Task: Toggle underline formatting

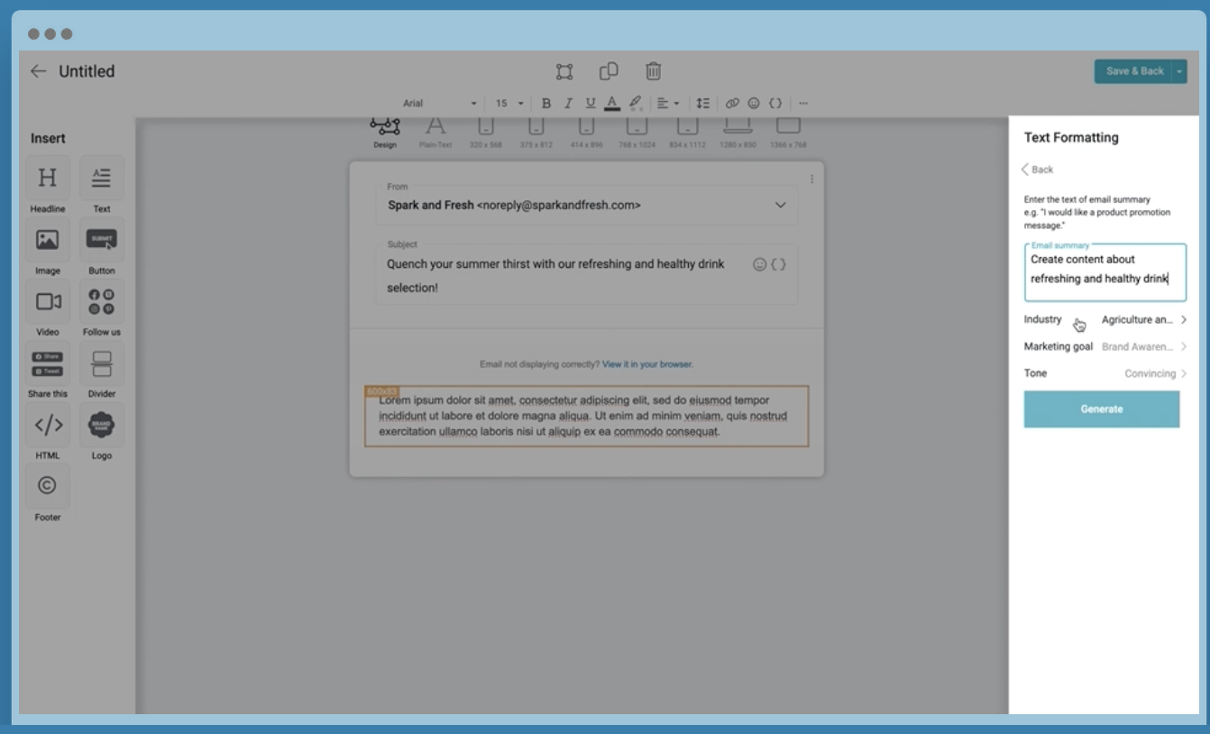Action: coord(591,103)
